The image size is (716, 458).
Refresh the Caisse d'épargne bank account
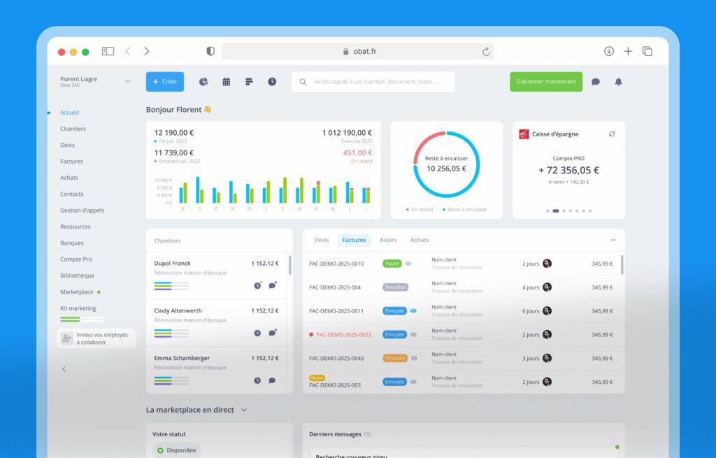coord(612,134)
